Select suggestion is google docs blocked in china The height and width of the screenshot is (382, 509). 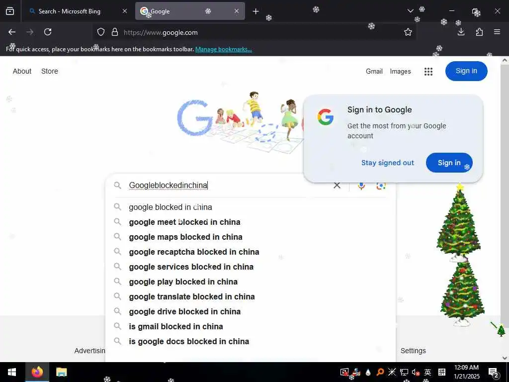coord(251,341)
